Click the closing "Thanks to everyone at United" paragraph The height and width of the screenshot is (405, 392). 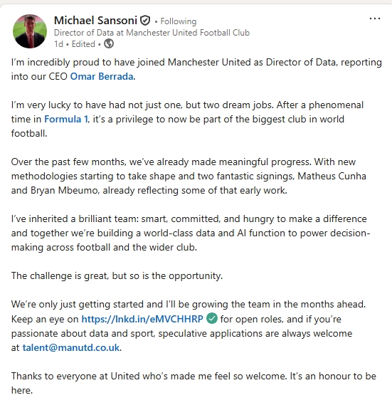(194, 383)
